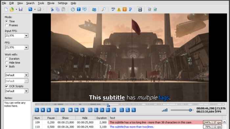The width and height of the screenshot is (230, 129).
Task: Jump to previous subtitle with left arrow
Action: tap(57, 110)
